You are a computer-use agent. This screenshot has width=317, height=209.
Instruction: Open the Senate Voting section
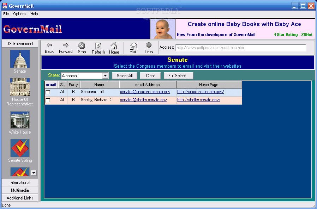click(x=20, y=148)
